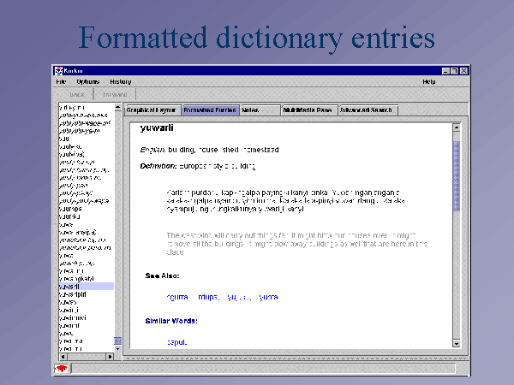Switch to the Graphical Layout tab

click(x=152, y=110)
